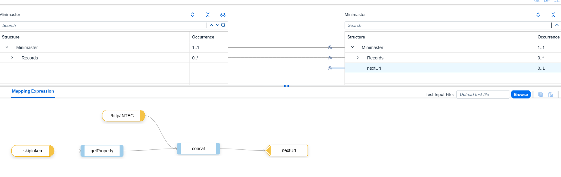Click the horizontal splitter grip handle
The width and height of the screenshot is (561, 177).
(286, 86)
